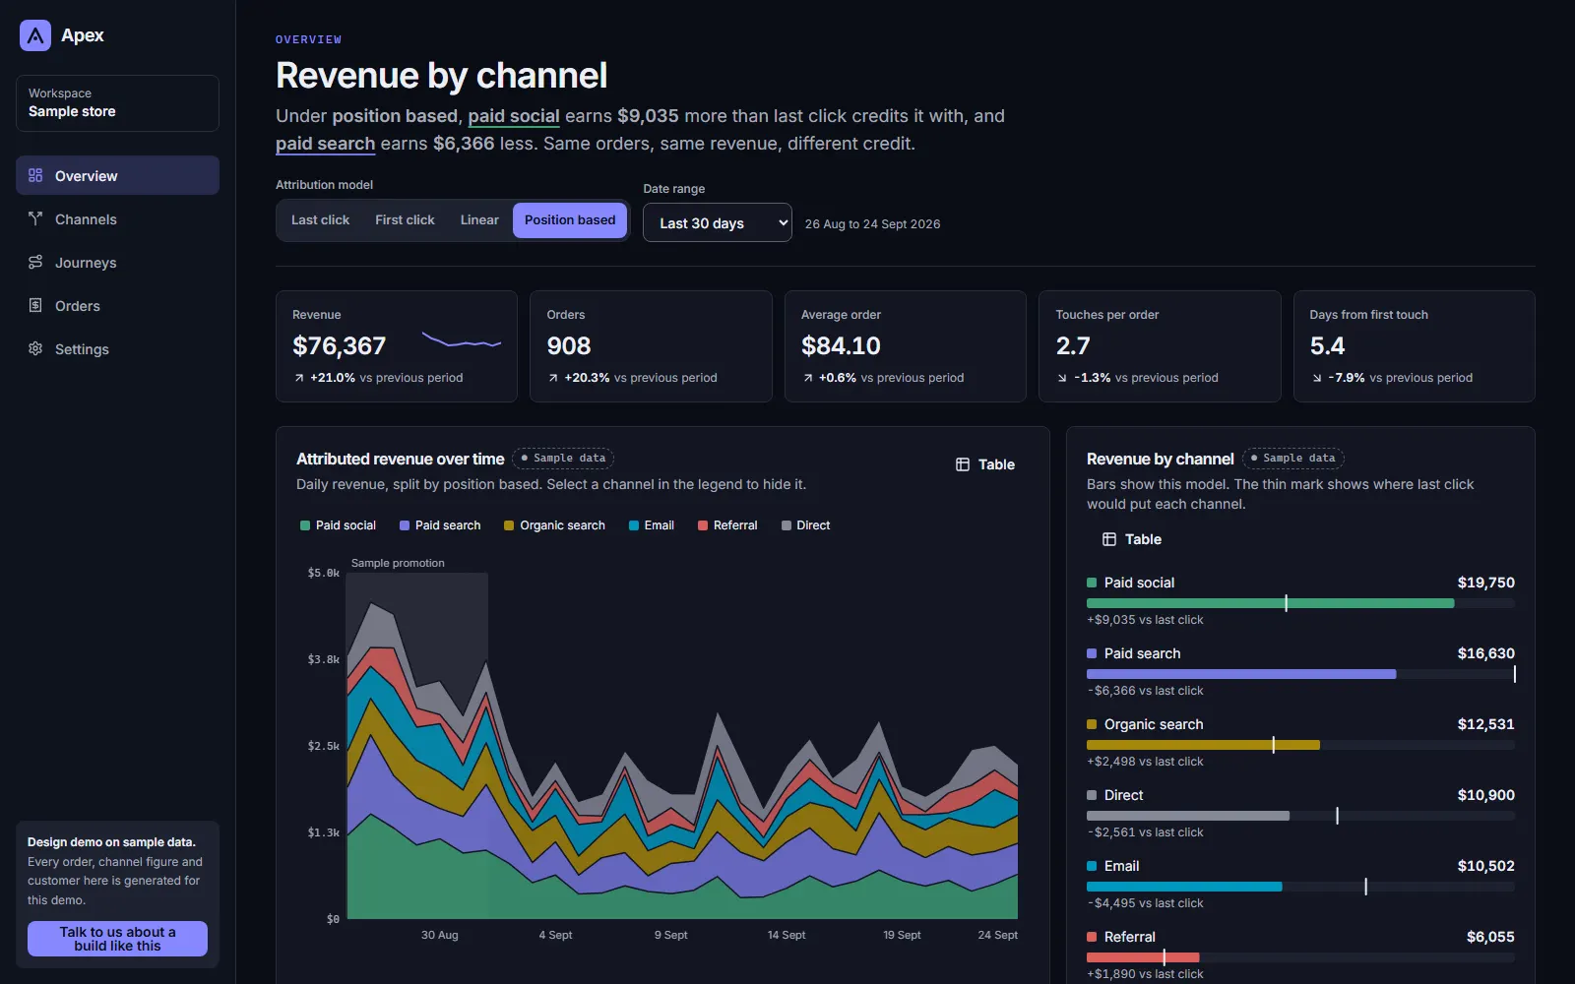Image resolution: width=1575 pixels, height=984 pixels.
Task: Click the Orders receipt icon in sidebar
Action: click(x=35, y=305)
